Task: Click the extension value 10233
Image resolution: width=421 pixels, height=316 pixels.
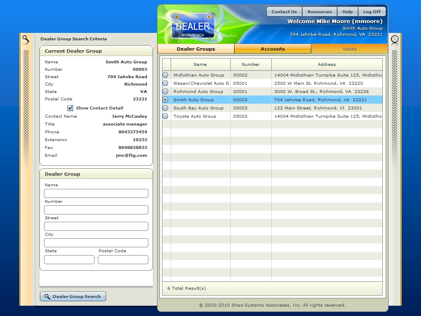Action: [140, 140]
